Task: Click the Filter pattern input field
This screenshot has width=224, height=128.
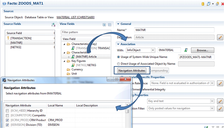Action: [86, 32]
